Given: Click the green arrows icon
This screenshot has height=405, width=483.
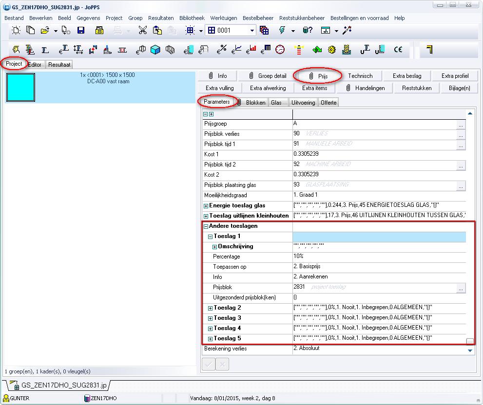Looking at the screenshot, I should 317,50.
